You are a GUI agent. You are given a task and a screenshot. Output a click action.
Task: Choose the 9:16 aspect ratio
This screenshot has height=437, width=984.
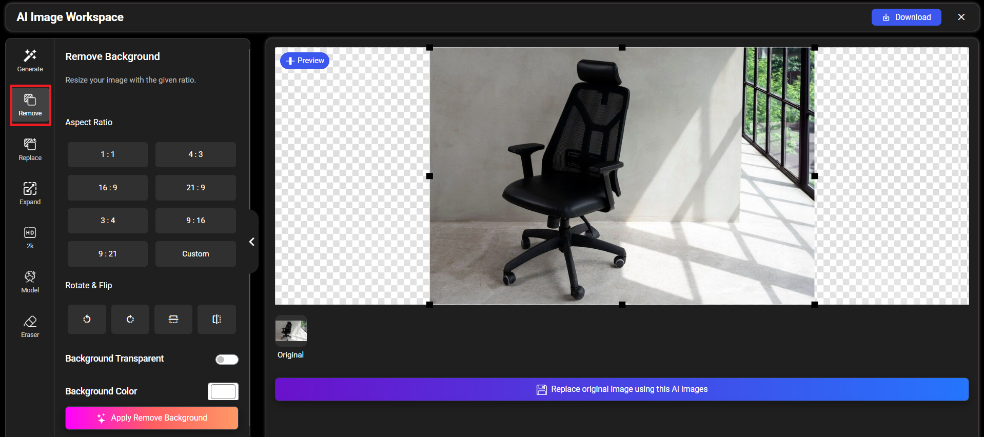click(x=195, y=221)
